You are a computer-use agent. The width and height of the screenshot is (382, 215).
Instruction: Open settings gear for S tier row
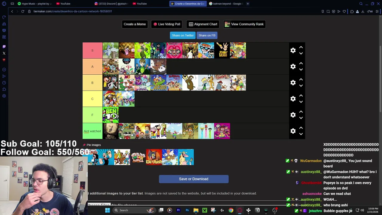[x=293, y=50]
